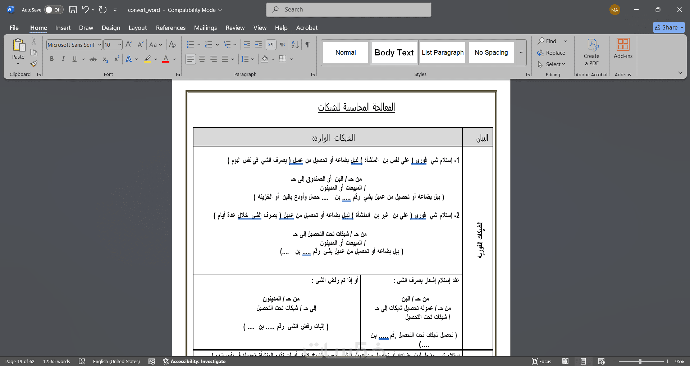Open bullets list dropdown arrow
This screenshot has width=690, height=366.
pos(199,45)
